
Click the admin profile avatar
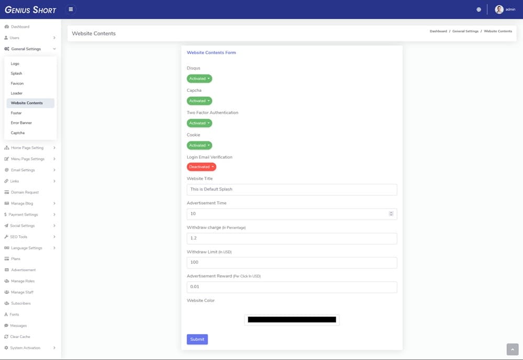coord(499,9)
